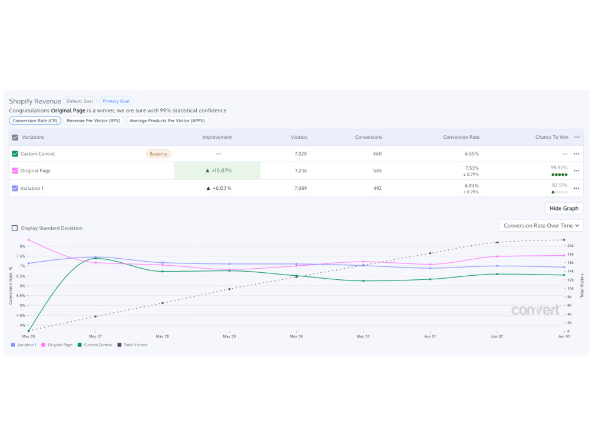
Task: Toggle the select-all Variations checkbox
Action: (15, 137)
